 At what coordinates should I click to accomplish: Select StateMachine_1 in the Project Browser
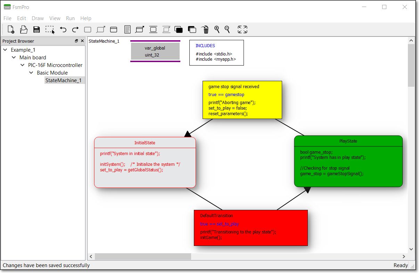click(x=65, y=80)
